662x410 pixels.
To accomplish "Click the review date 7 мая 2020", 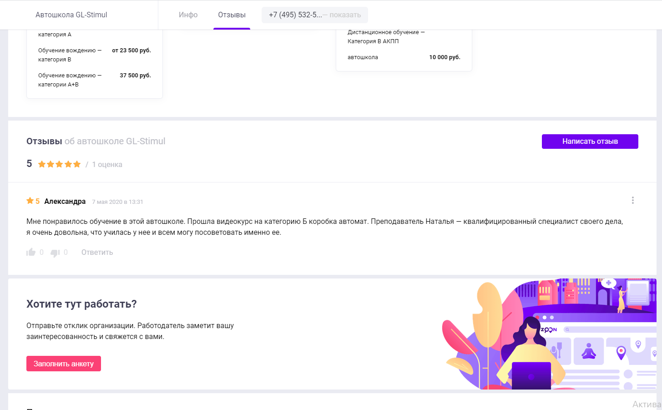I will [117, 202].
